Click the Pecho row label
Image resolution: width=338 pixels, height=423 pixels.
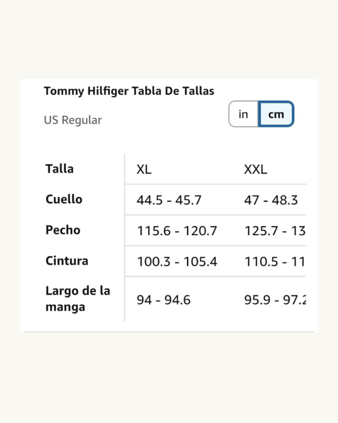click(x=63, y=230)
